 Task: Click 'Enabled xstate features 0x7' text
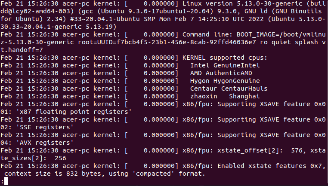pos(269,166)
